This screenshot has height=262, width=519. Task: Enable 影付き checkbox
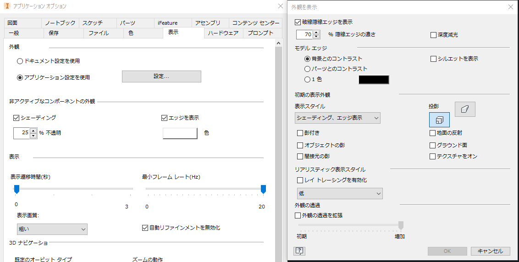(x=300, y=133)
